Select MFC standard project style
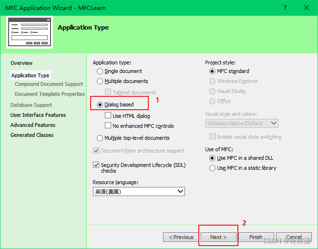This screenshot has height=249, width=318. coord(212,71)
